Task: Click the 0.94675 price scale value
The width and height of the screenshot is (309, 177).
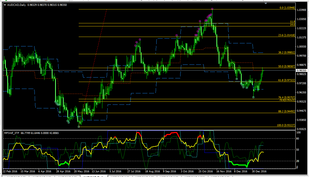Action: coord(301,111)
